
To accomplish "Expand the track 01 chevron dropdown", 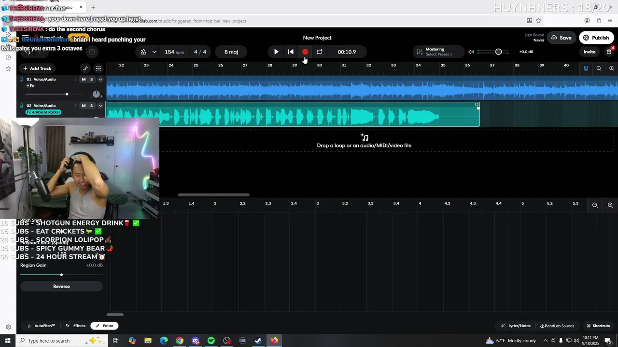I will coord(100,80).
